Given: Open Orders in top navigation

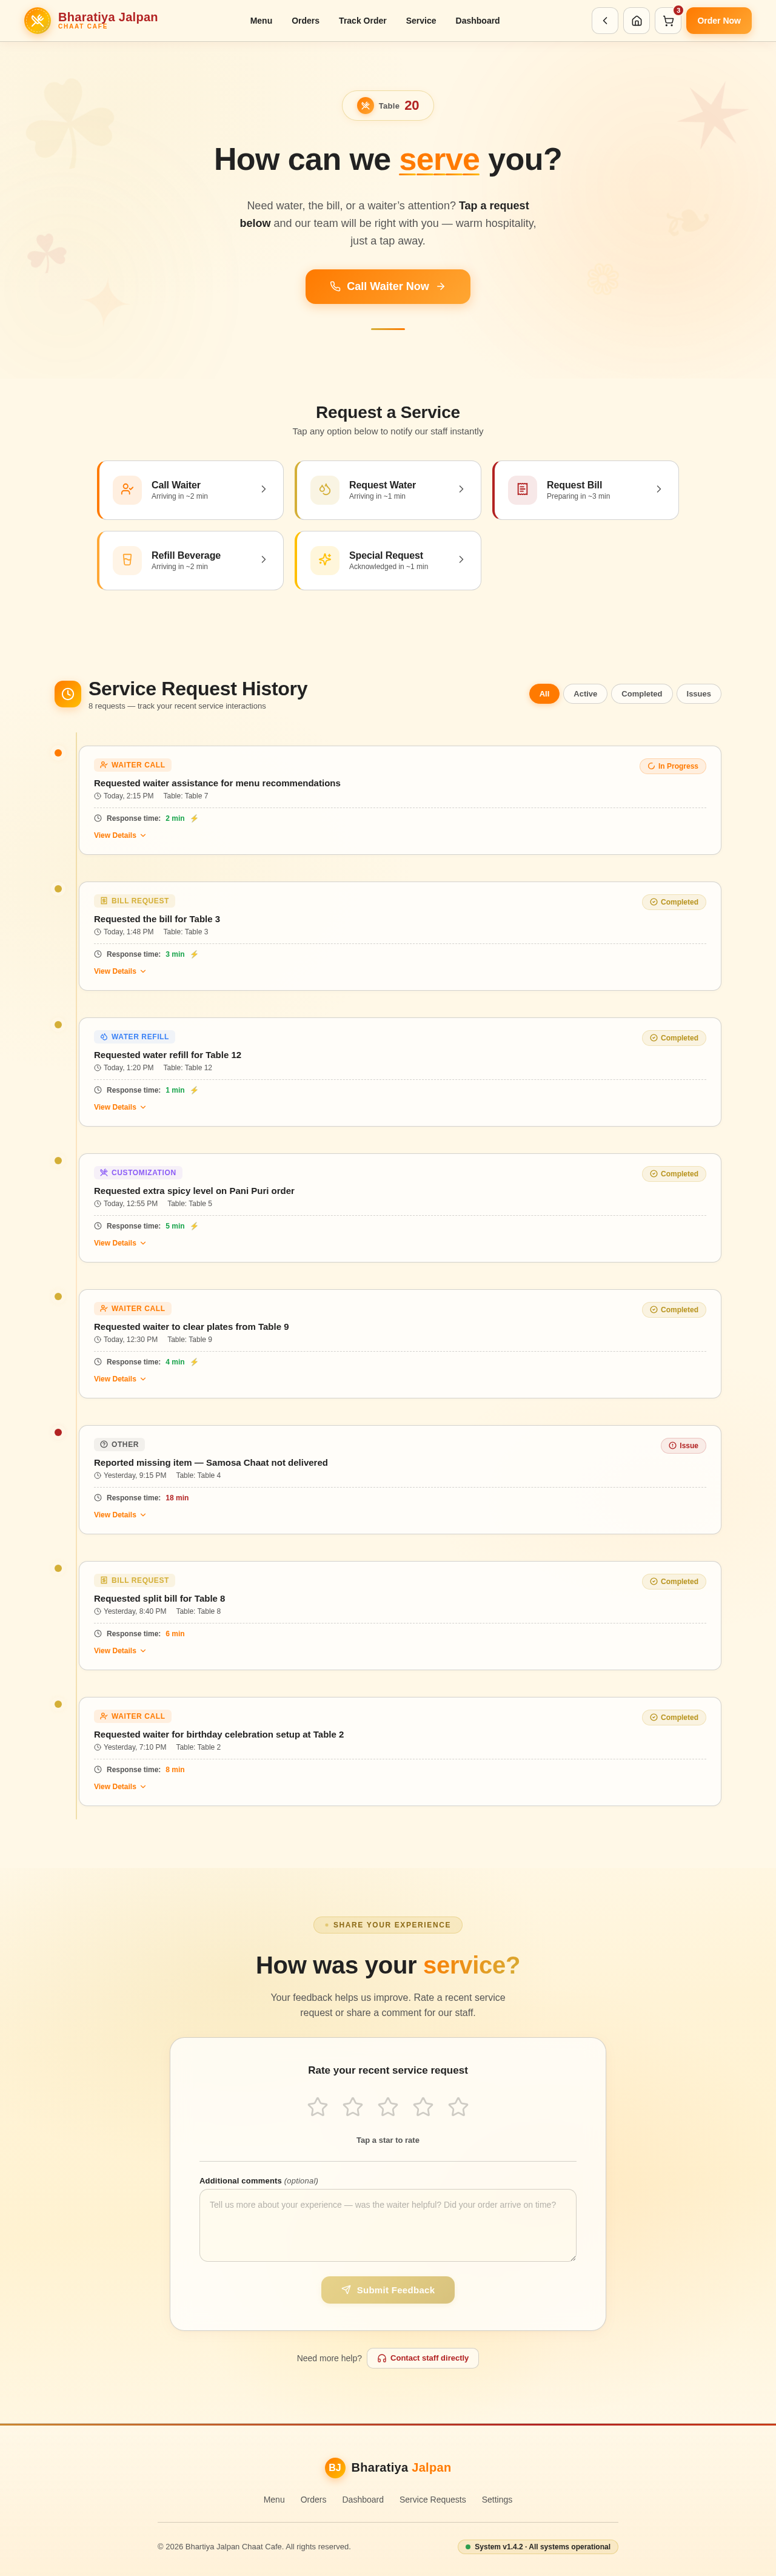Looking at the screenshot, I should [306, 21].
